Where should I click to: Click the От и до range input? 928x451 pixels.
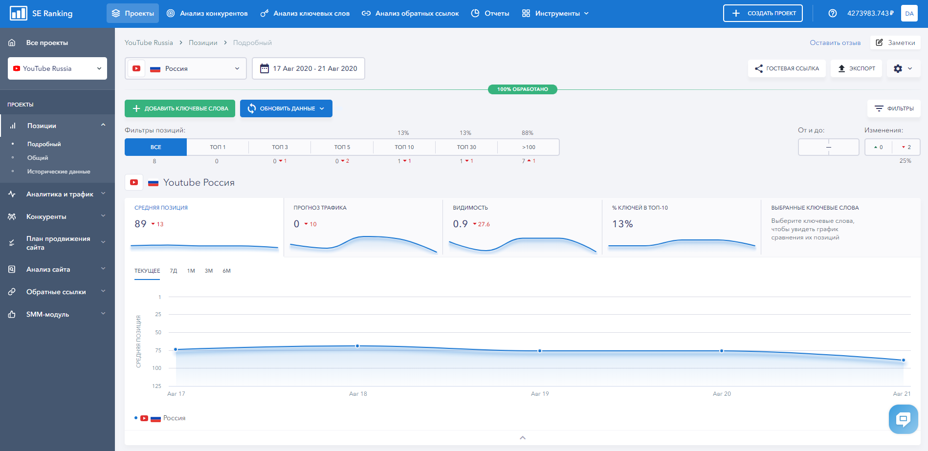tap(828, 147)
